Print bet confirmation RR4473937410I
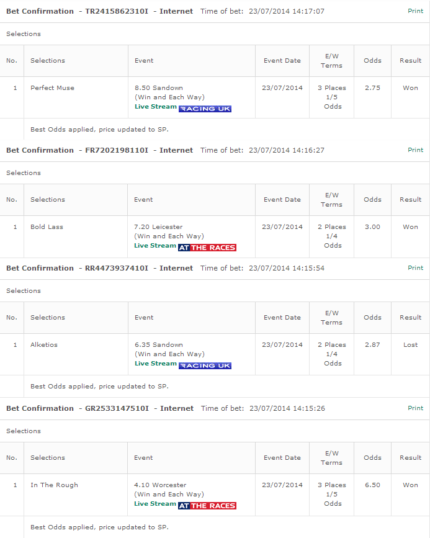This screenshot has width=430, height=538. pos(415,267)
